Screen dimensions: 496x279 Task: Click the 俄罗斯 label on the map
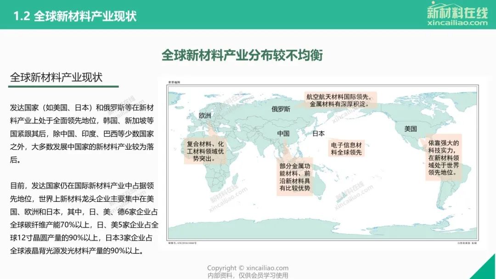281,109
